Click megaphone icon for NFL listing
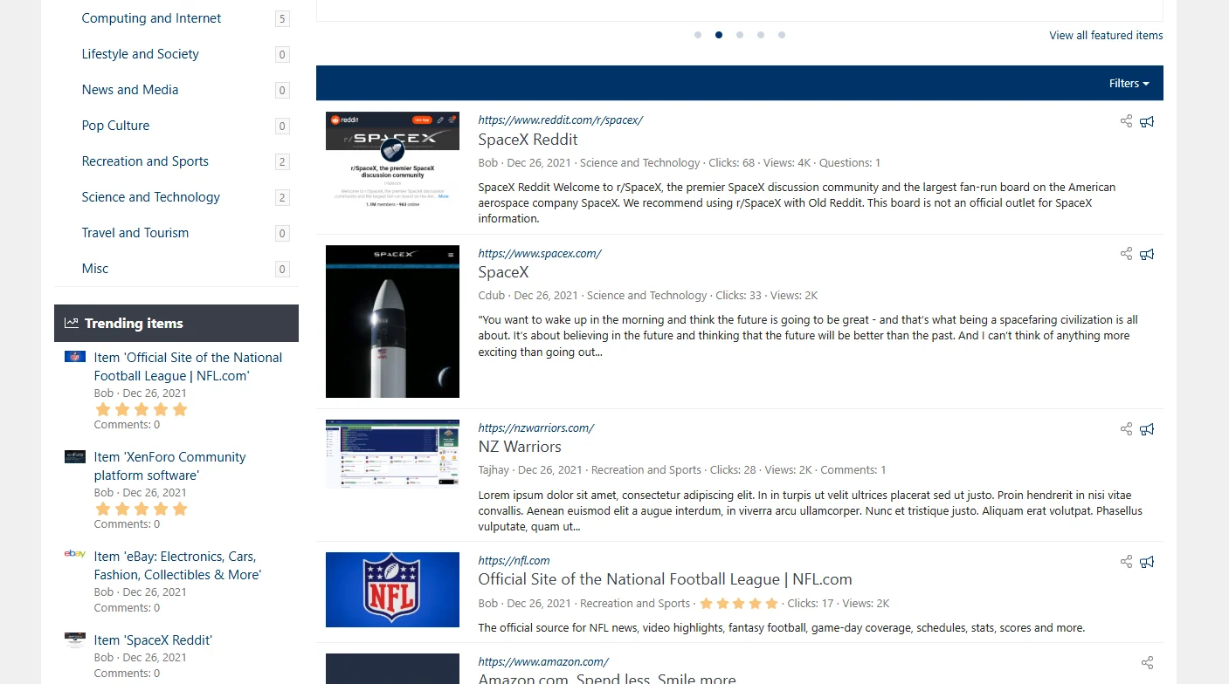This screenshot has width=1229, height=684. [x=1147, y=561]
